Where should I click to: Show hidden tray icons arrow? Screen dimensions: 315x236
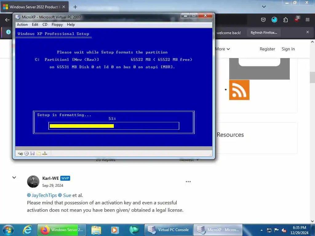261,230
